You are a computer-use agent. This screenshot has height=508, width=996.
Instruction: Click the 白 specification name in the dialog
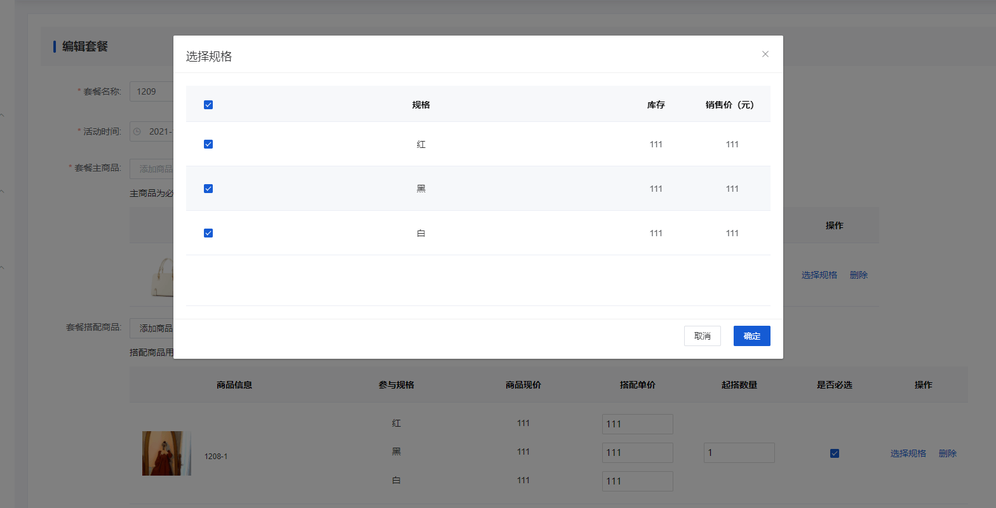click(421, 233)
